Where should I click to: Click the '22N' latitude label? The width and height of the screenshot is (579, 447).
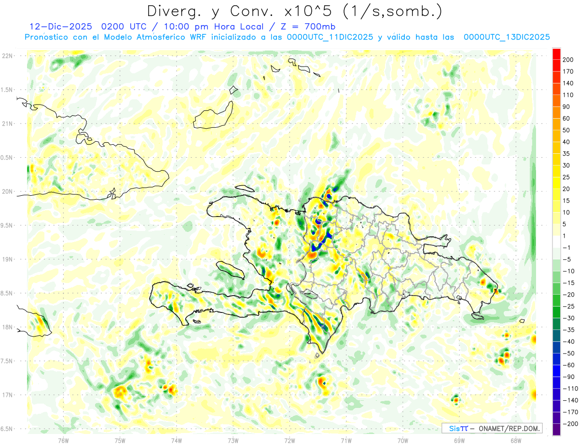point(7,56)
